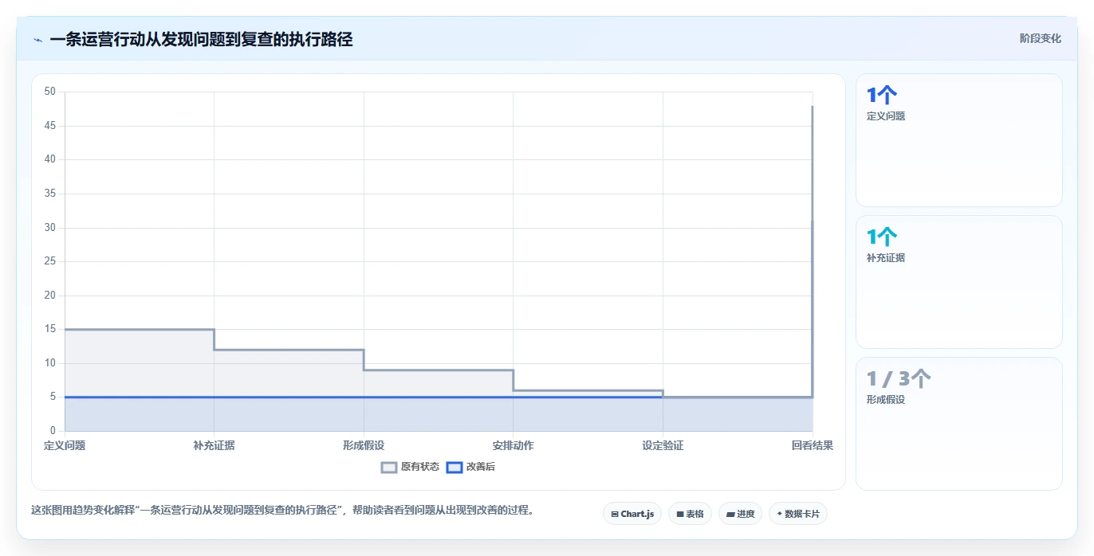Click the 回看结果 x-axis label
This screenshot has height=556, width=1094.
point(813,445)
